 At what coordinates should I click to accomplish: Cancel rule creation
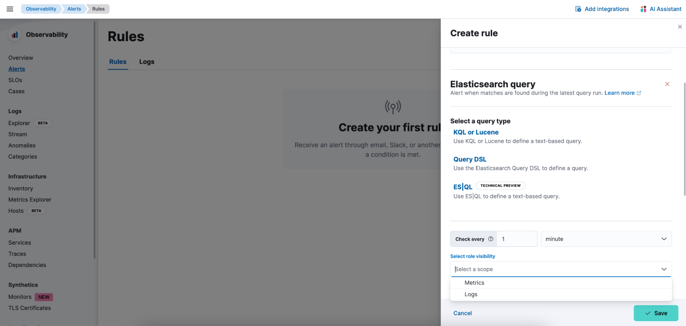tap(462, 313)
